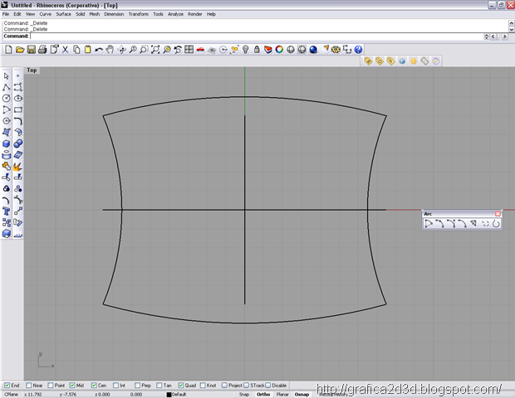Open the Solid menu
Screen dimensions: 515x398
coord(80,14)
